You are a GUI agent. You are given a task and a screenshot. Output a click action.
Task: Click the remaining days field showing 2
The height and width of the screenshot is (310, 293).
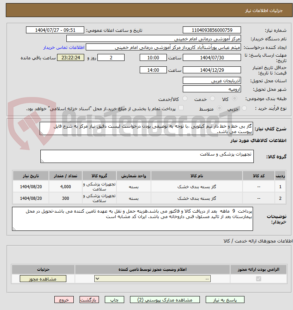(111, 57)
